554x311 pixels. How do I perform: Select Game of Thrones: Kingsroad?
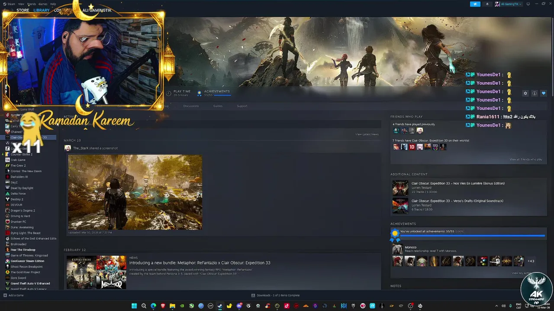pos(30,255)
